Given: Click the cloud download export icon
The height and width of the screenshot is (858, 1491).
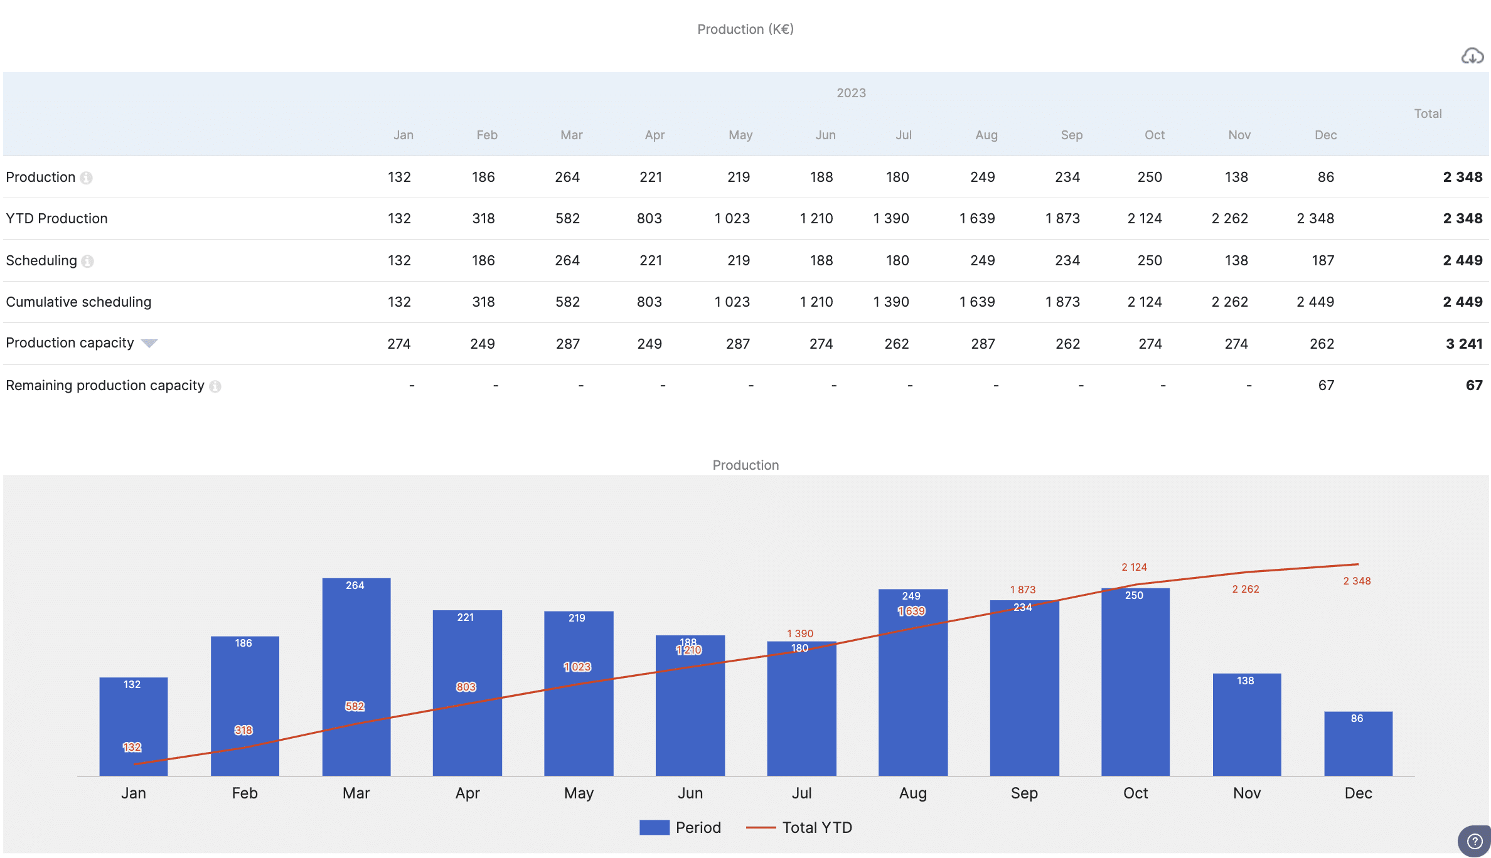Looking at the screenshot, I should 1472,56.
